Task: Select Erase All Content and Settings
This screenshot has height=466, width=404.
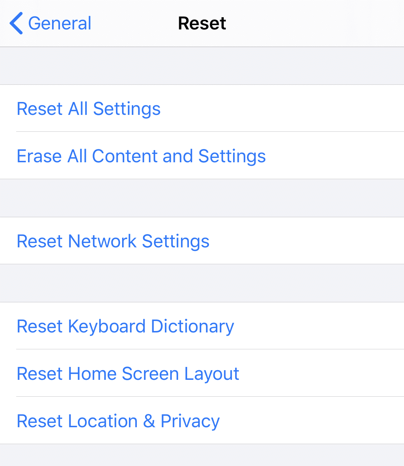Action: pos(141,156)
